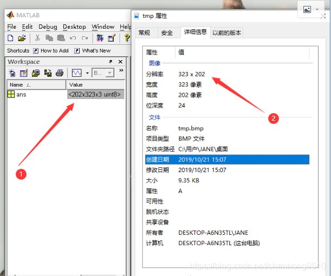Screen dimensions: 331x276
Task: Click the Undo arrow icon
Action: pyautogui.click(x=73, y=38)
